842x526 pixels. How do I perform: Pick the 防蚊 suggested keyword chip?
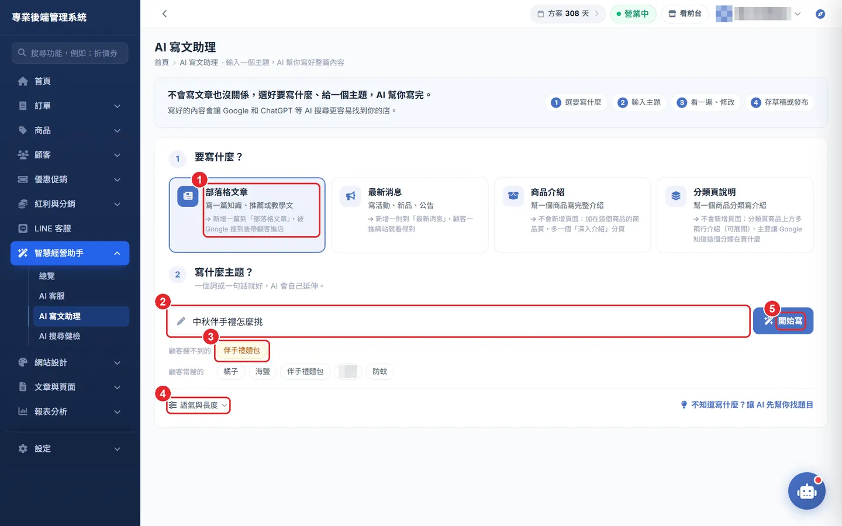click(x=380, y=371)
